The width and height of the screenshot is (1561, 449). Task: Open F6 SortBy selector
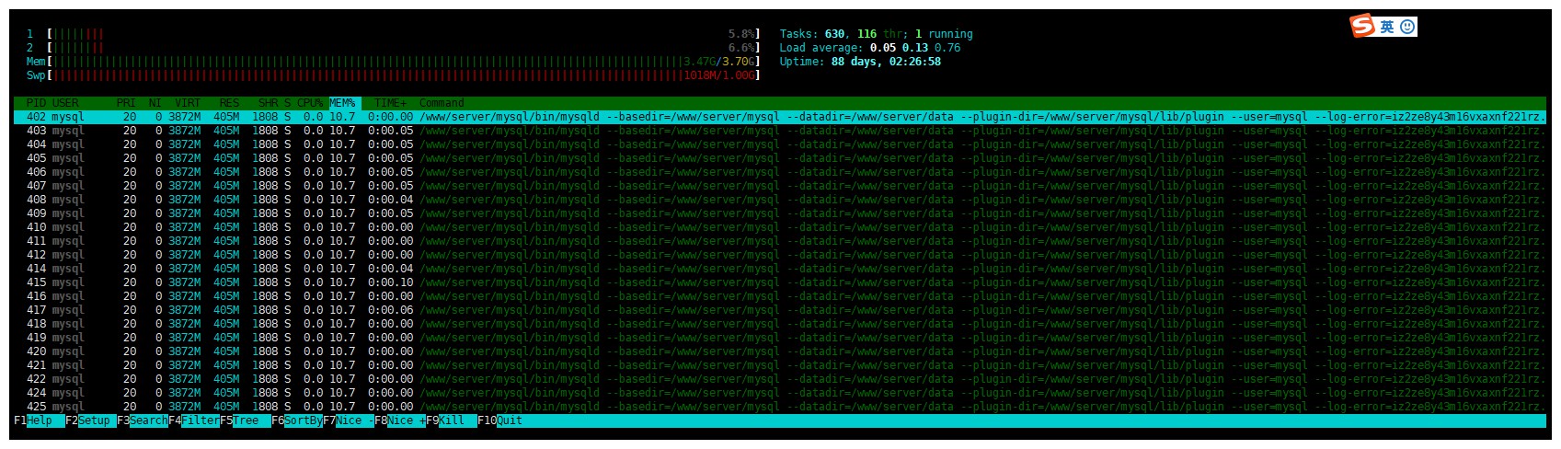pyautogui.click(x=297, y=420)
